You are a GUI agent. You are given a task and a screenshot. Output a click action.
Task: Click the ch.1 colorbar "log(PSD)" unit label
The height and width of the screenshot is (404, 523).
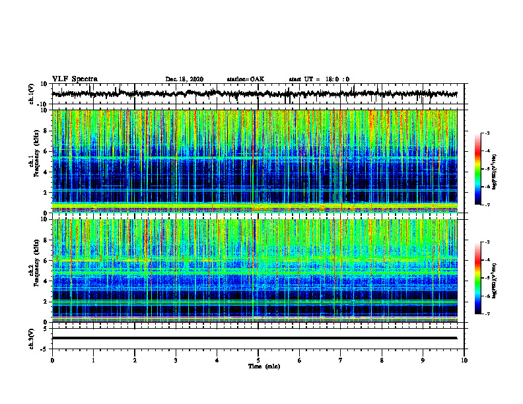495,172
